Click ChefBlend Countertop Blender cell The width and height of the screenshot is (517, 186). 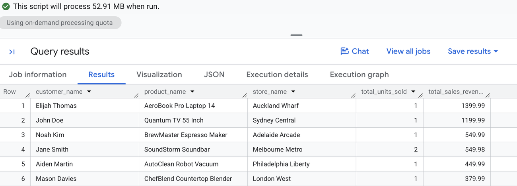tap(193, 179)
